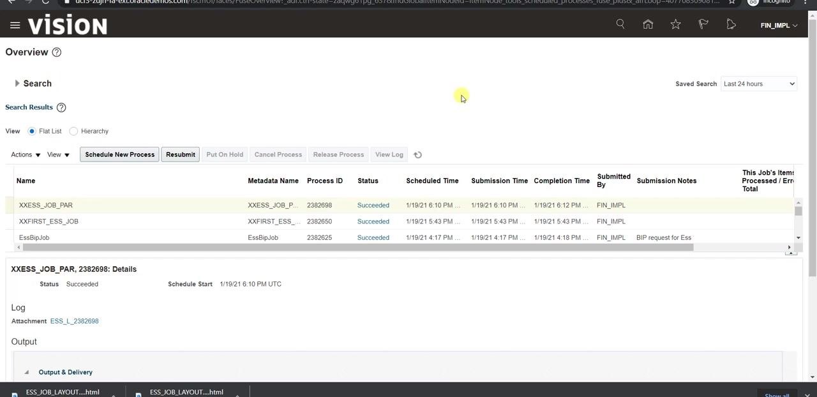This screenshot has height=397, width=817.
Task: Click the Resubmit button
Action: point(181,154)
